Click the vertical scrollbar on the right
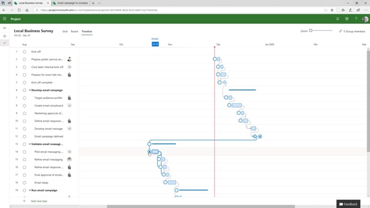The image size is (370, 208). point(368,101)
